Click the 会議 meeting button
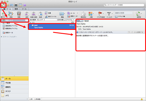Viewport: 146px width, 101px height. [48, 13]
